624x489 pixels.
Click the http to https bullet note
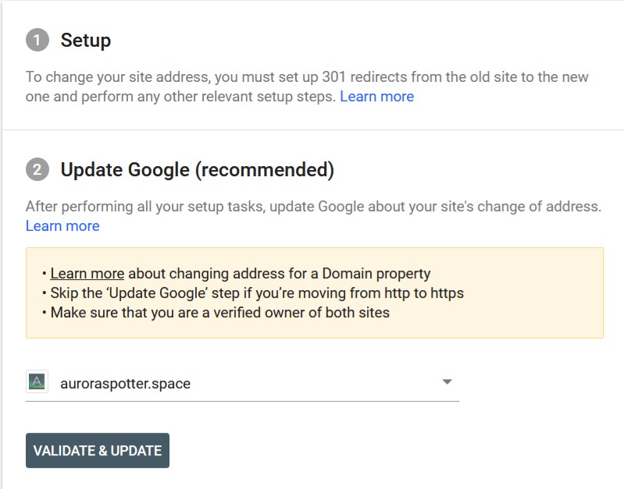click(257, 293)
